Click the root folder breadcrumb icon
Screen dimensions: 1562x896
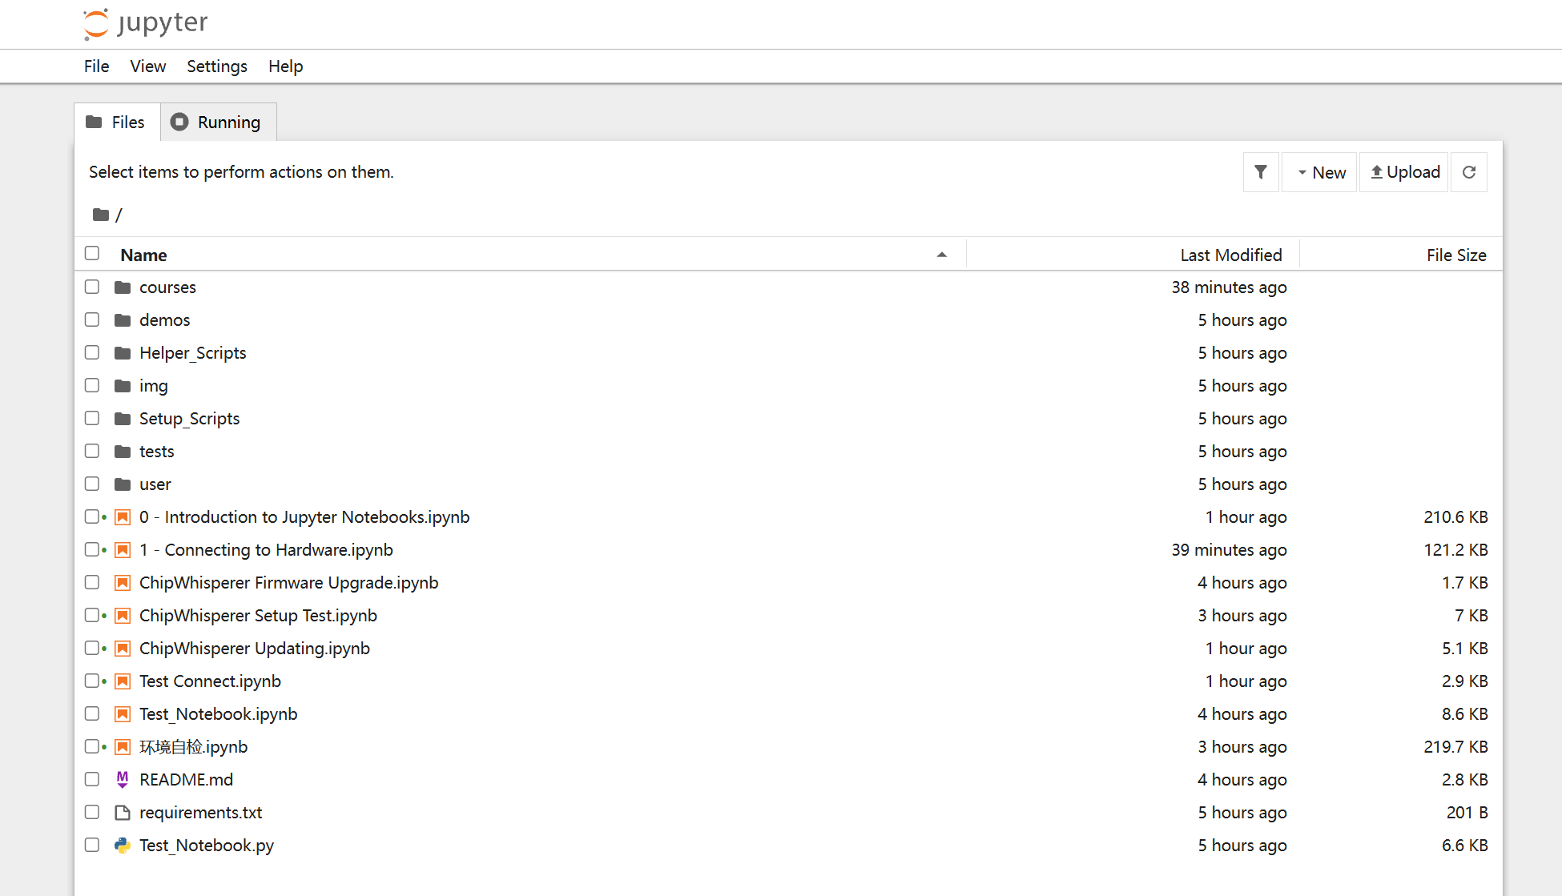click(101, 215)
